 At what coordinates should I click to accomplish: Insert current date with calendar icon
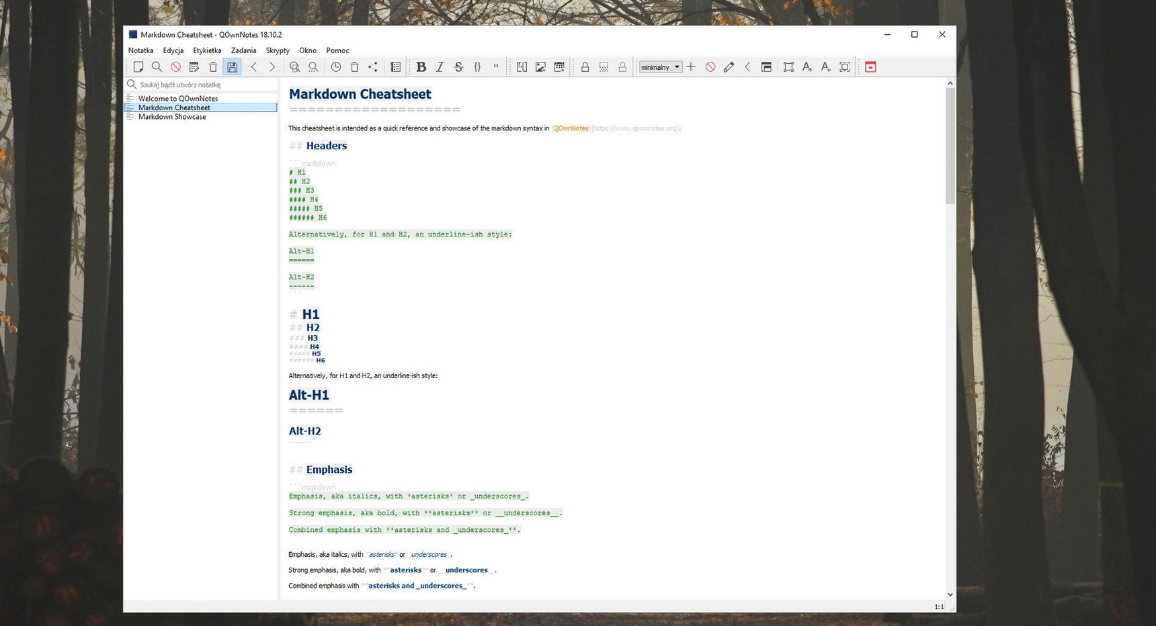coord(559,67)
